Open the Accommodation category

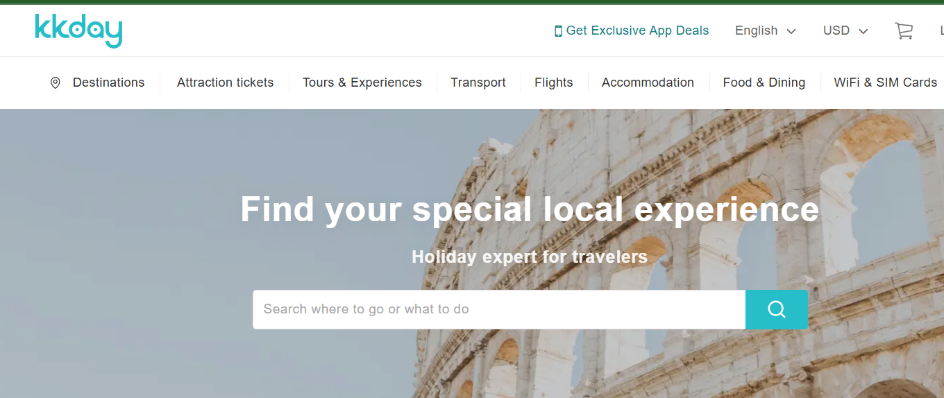[648, 83]
